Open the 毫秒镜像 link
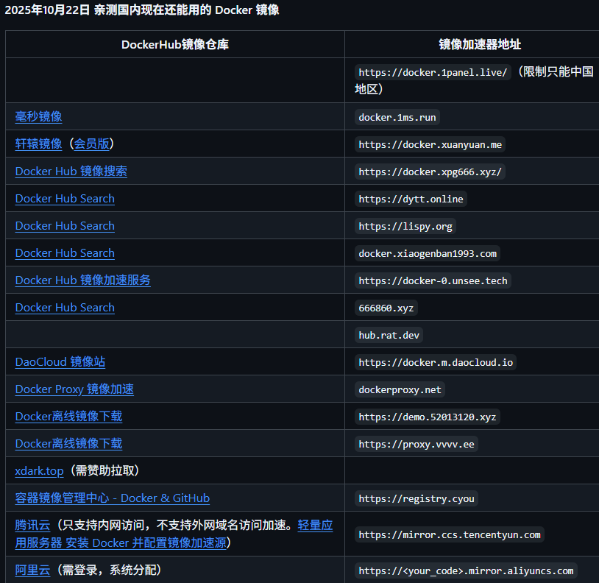 tap(38, 116)
